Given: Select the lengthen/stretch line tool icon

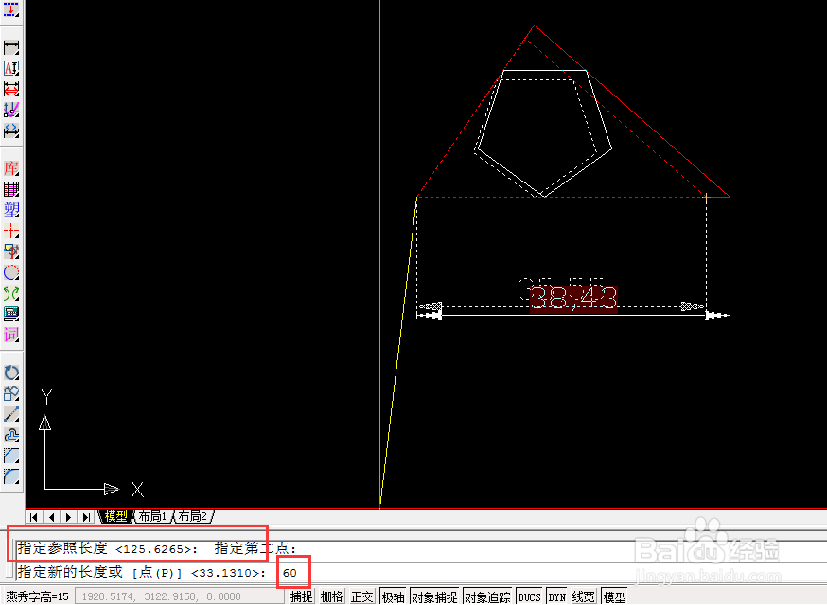Looking at the screenshot, I should point(11,414).
